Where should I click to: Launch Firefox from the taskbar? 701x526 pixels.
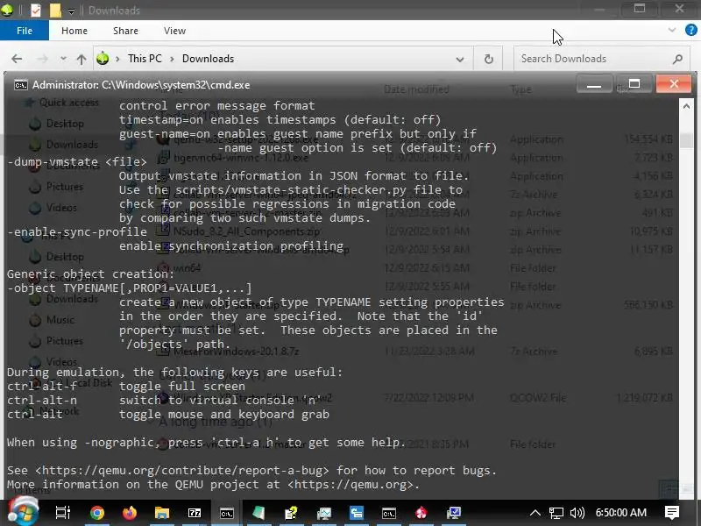point(130,513)
